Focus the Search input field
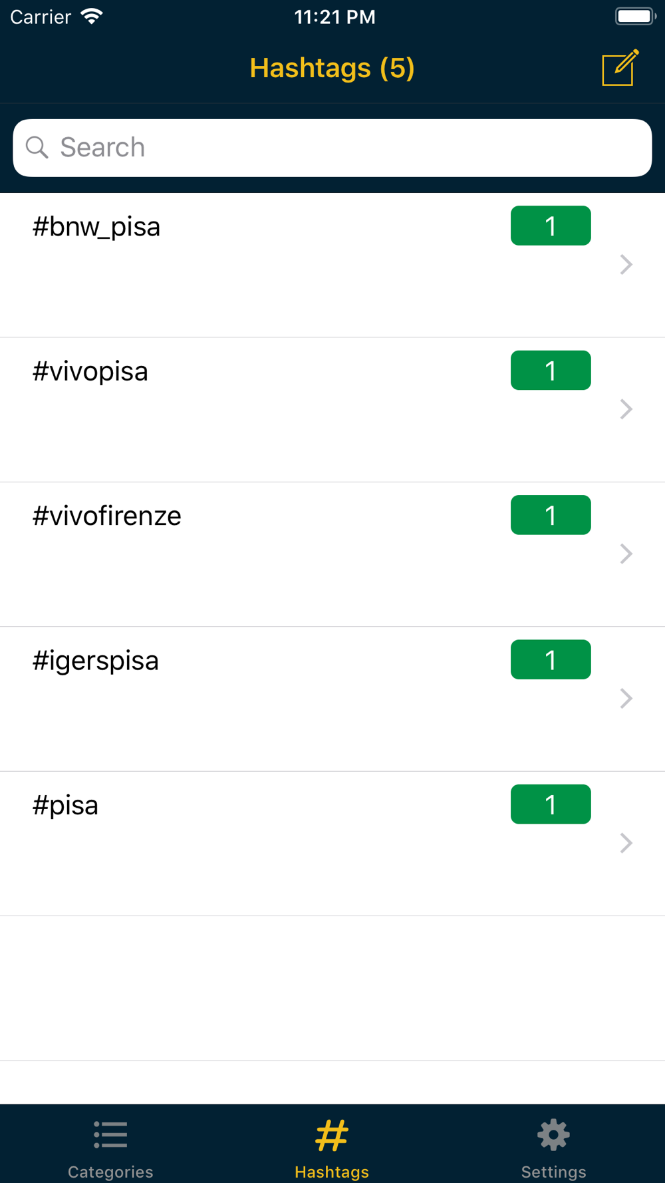This screenshot has height=1183, width=665. click(332, 148)
